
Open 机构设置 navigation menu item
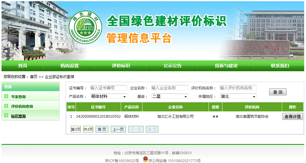pyautogui.click(x=70, y=66)
